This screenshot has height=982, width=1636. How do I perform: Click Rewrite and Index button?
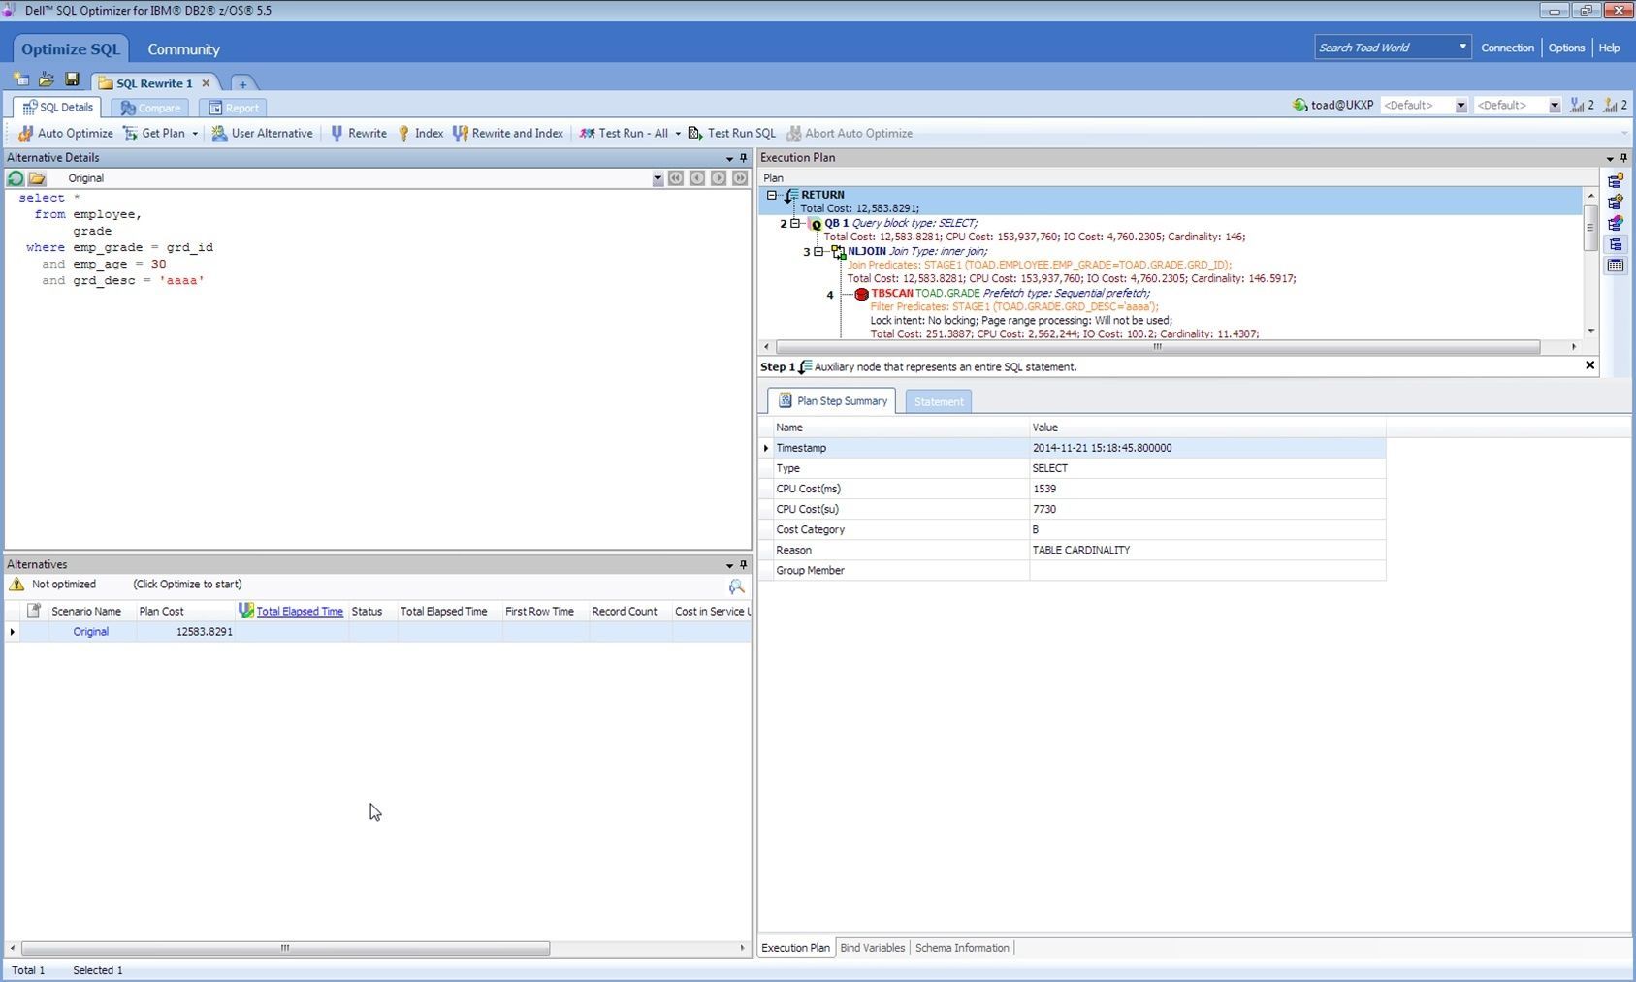[x=508, y=133]
